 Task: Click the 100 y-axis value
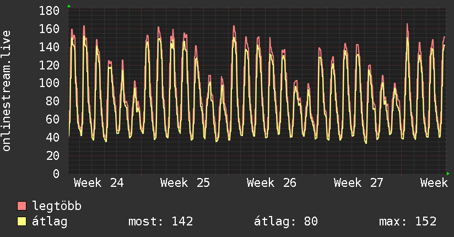[x=49, y=83]
